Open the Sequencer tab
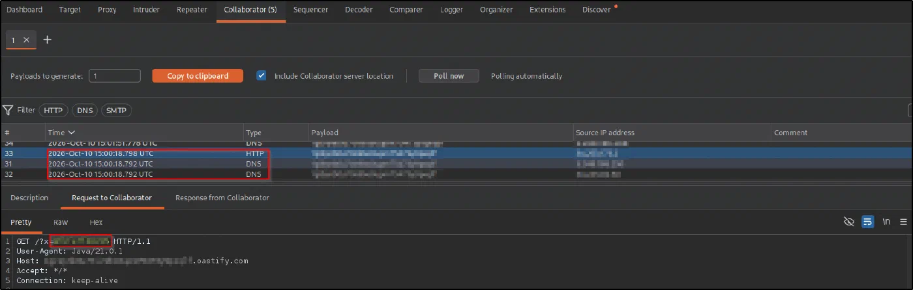This screenshot has width=913, height=290. [x=310, y=10]
